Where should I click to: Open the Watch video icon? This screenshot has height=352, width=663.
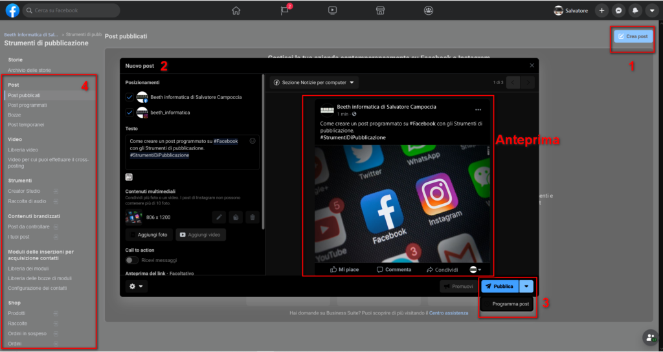(332, 11)
